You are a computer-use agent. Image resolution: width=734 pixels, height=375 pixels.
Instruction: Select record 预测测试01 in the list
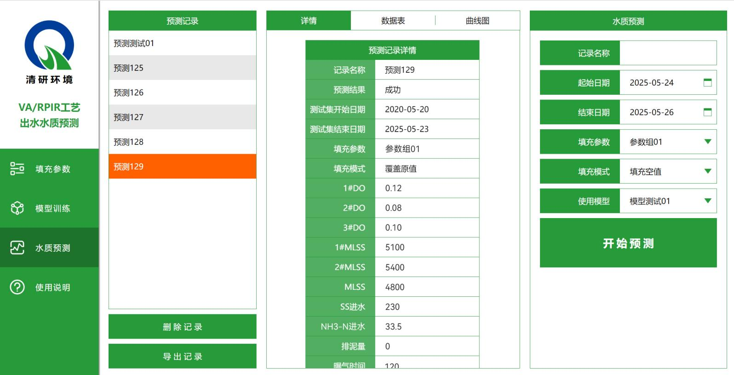click(183, 43)
